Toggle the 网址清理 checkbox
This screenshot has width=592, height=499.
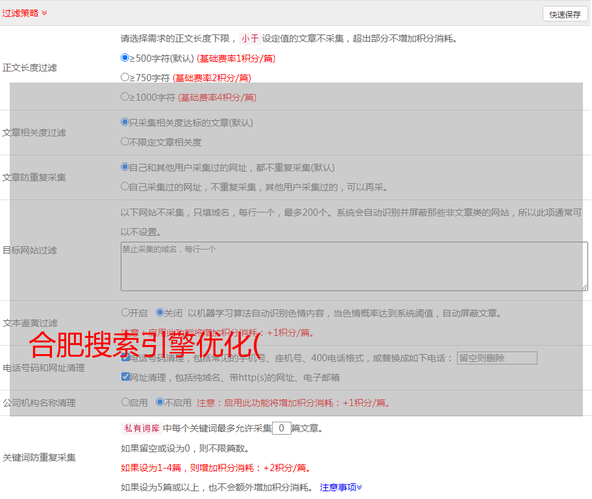[x=125, y=377]
